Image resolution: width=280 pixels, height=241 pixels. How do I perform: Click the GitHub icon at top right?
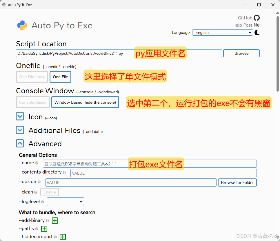[257, 18]
